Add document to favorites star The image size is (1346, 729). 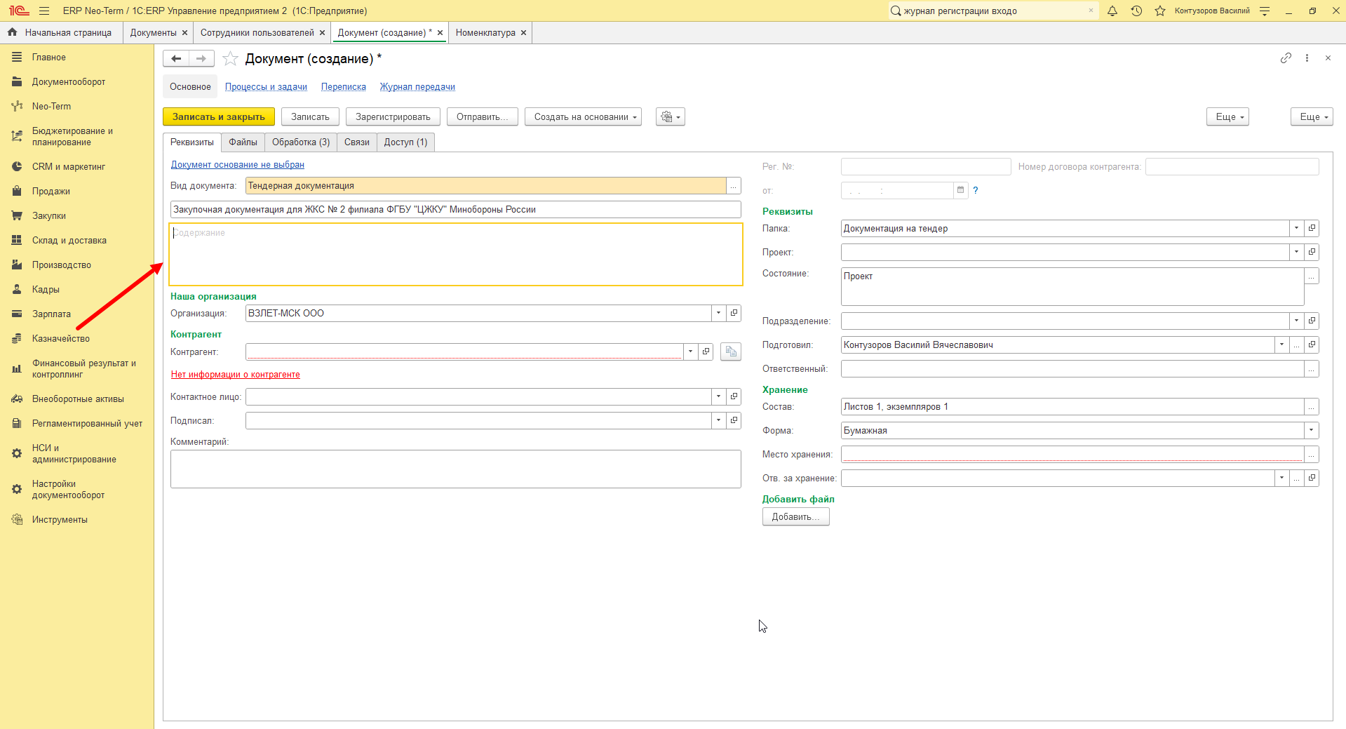tap(230, 59)
